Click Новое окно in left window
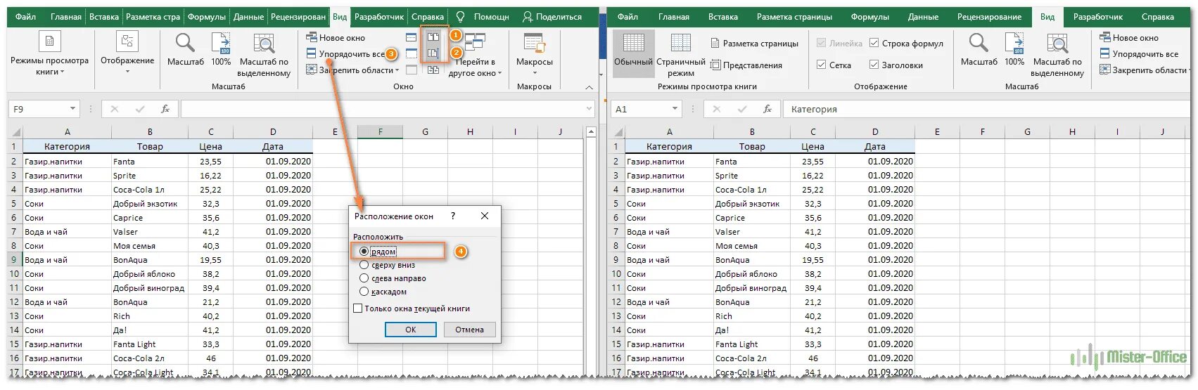The width and height of the screenshot is (1198, 390). [336, 37]
